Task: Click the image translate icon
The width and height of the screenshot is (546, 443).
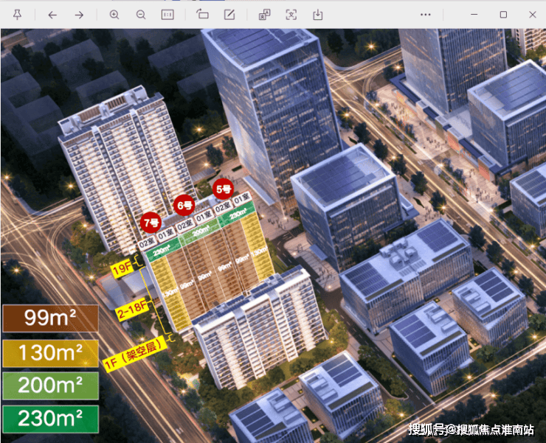Action: (264, 15)
